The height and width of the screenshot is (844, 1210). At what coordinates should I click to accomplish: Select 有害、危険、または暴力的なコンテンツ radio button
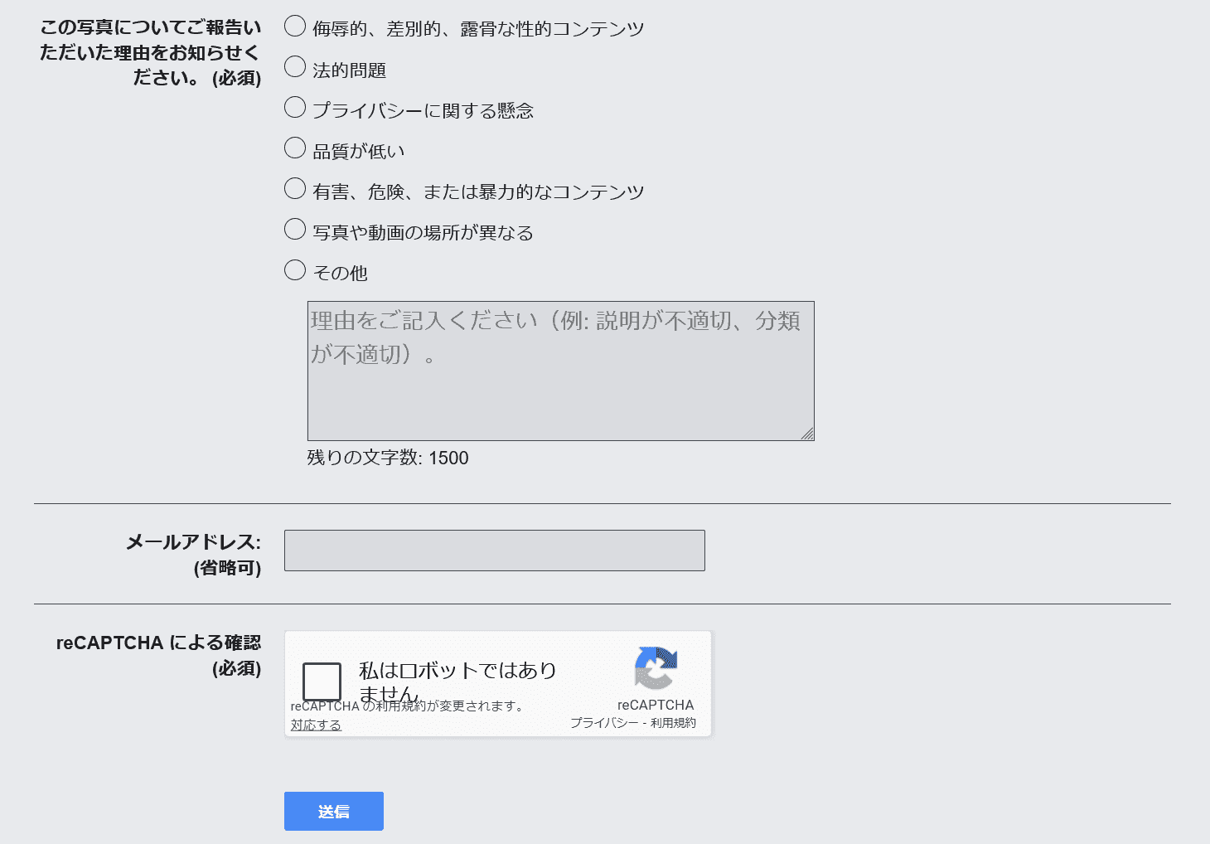(295, 189)
